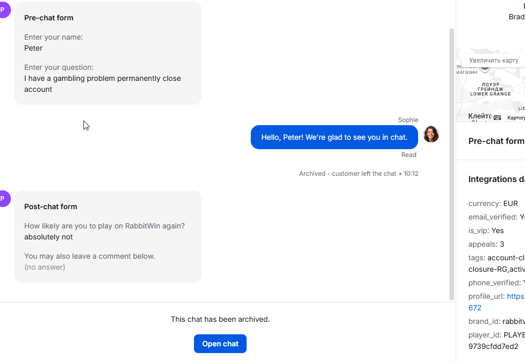
Task: Click the Hello, Peter! blue message bubble
Action: click(x=334, y=137)
